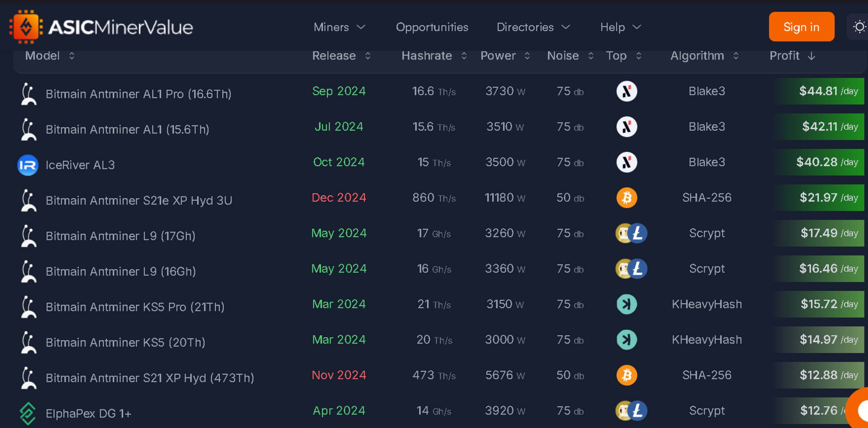Click Litecoin icon in L9 (17Gh) row
Screen dimensions: 868x428
(637, 233)
